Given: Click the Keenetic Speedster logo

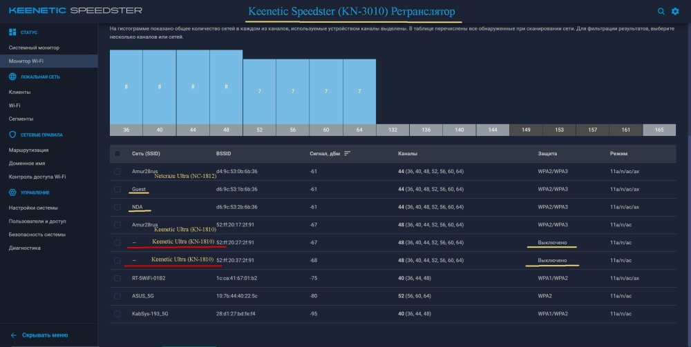Looking at the screenshot, I should pyautogui.click(x=75, y=10).
